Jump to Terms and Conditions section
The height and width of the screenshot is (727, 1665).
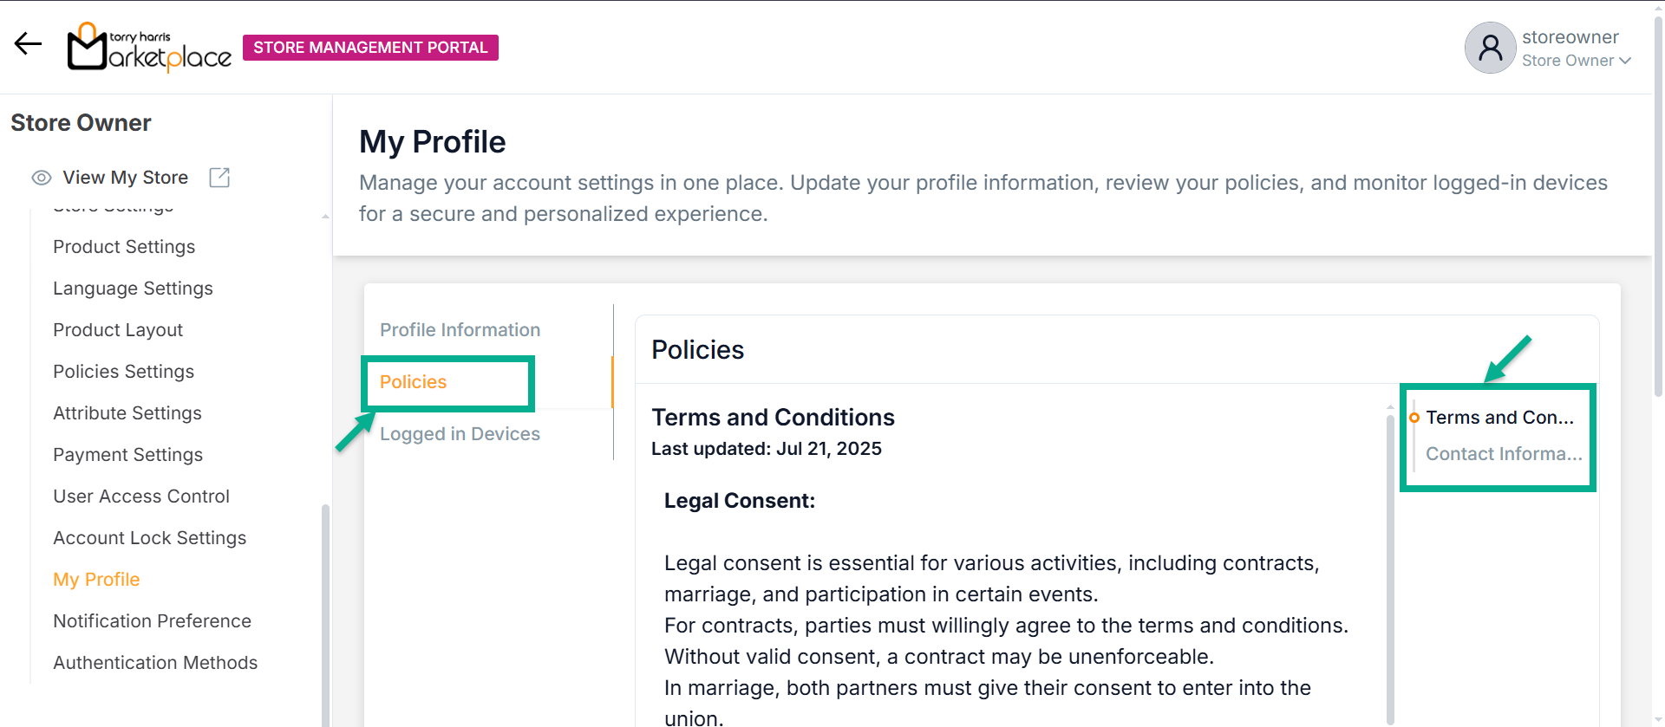(1499, 418)
